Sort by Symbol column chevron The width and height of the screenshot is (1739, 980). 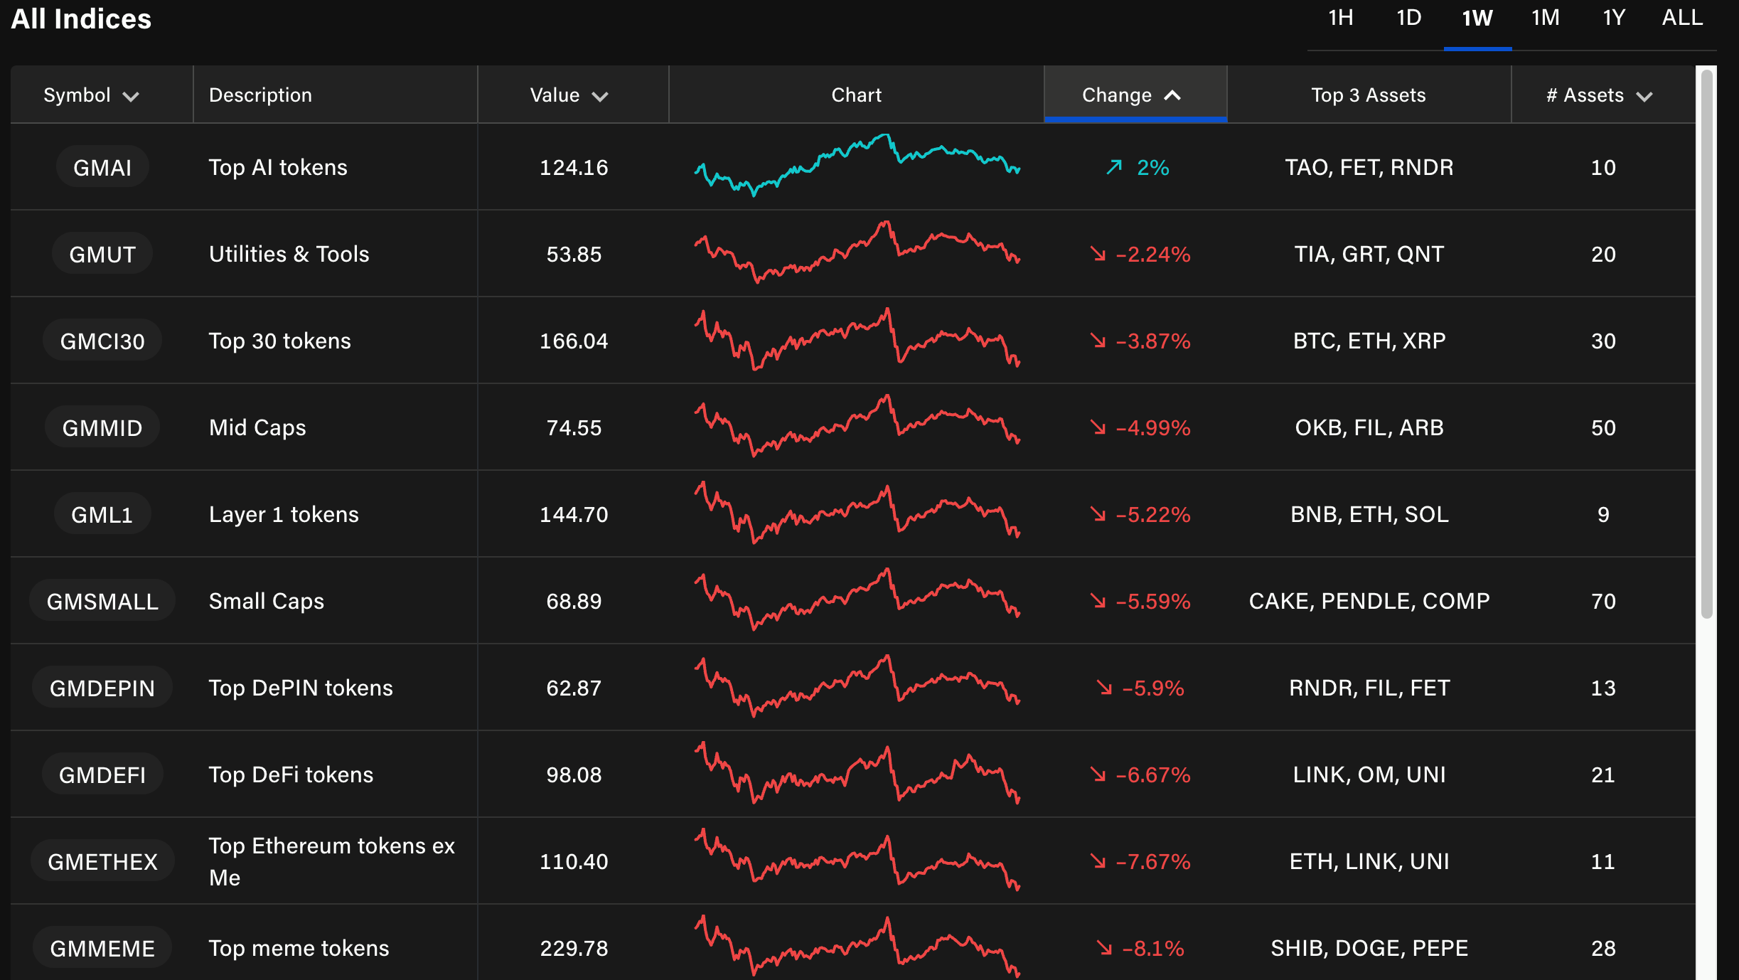coord(131,96)
